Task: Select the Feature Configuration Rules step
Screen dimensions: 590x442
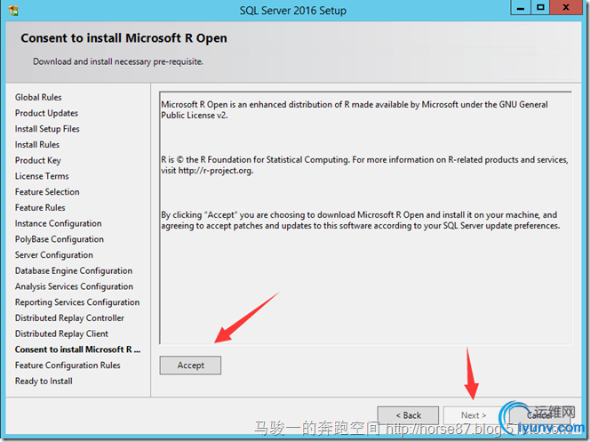Action: tap(68, 366)
